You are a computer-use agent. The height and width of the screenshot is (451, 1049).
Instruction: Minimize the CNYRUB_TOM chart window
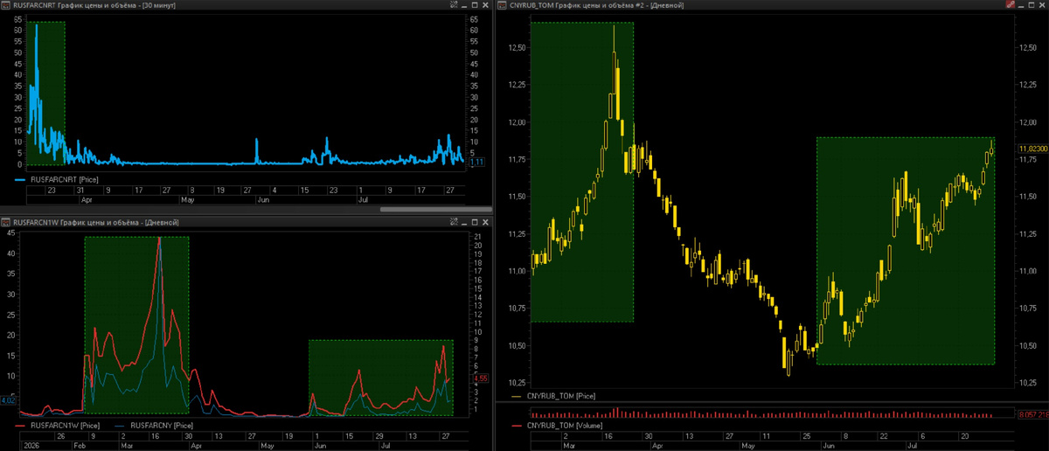pyautogui.click(x=1022, y=5)
